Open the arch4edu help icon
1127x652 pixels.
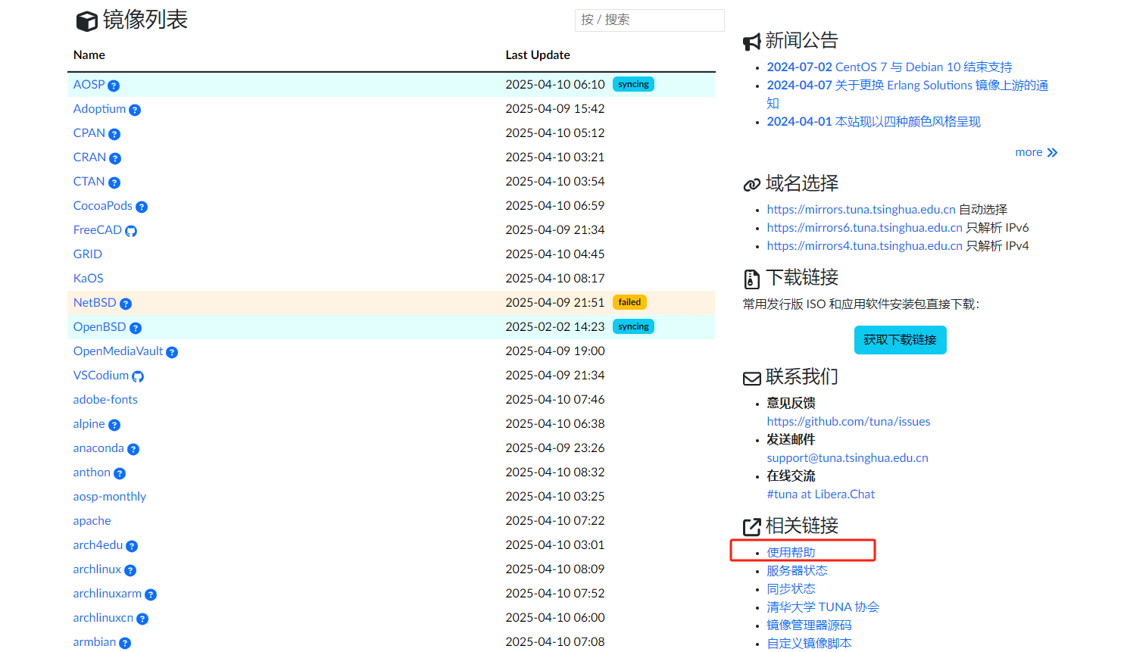tap(132, 546)
